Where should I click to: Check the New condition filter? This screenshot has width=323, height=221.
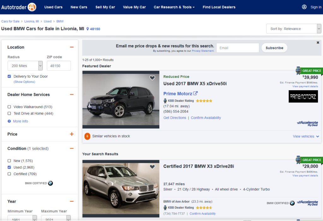pyautogui.click(x=9, y=161)
